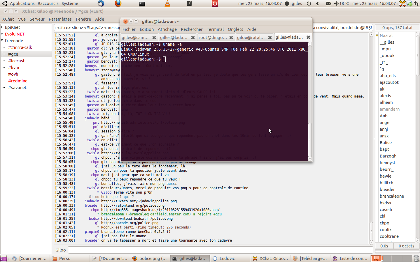The width and height of the screenshot is (420, 262).
Task: Expand the EpiKnet server tree
Action: pos(2,27)
